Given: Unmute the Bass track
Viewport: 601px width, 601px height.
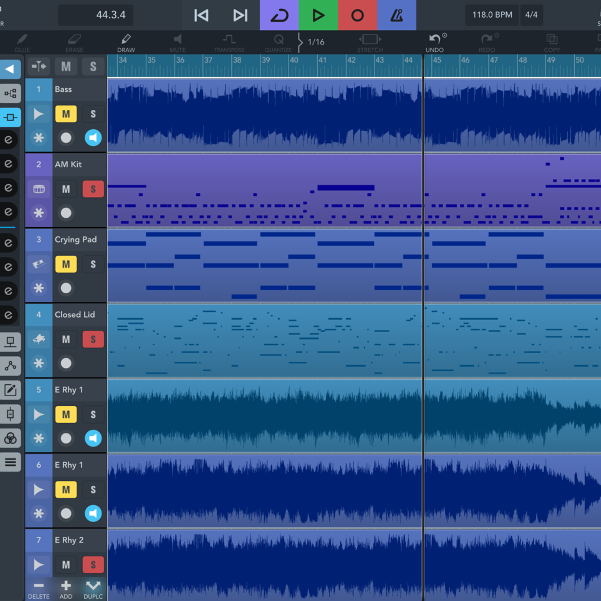Looking at the screenshot, I should [66, 114].
